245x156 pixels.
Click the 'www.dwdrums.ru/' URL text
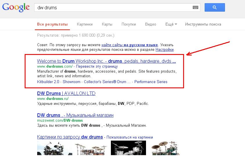(x=53, y=99)
